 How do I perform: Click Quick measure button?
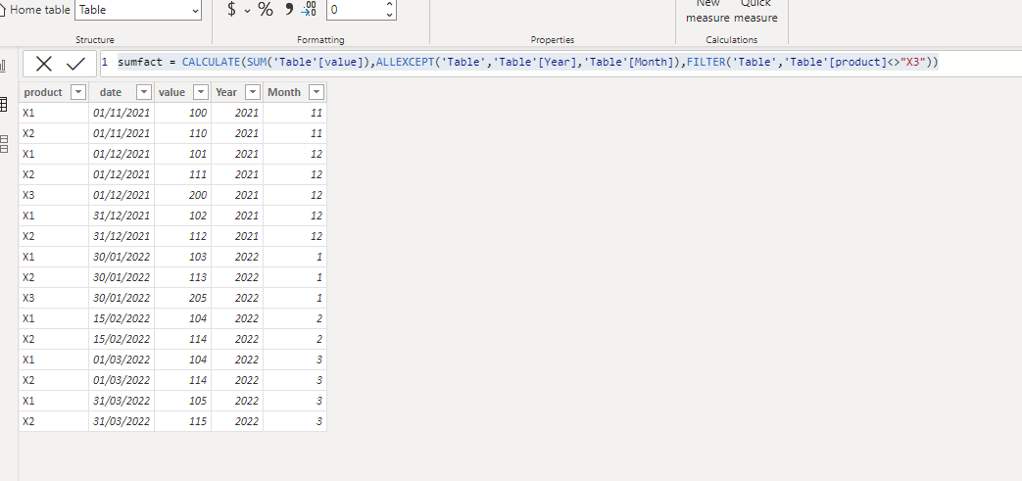click(755, 11)
